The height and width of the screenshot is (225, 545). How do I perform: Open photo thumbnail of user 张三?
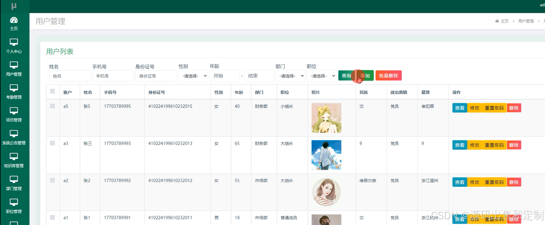326,155
